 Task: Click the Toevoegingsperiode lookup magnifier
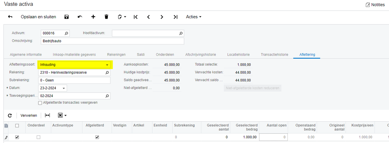coord(107,96)
